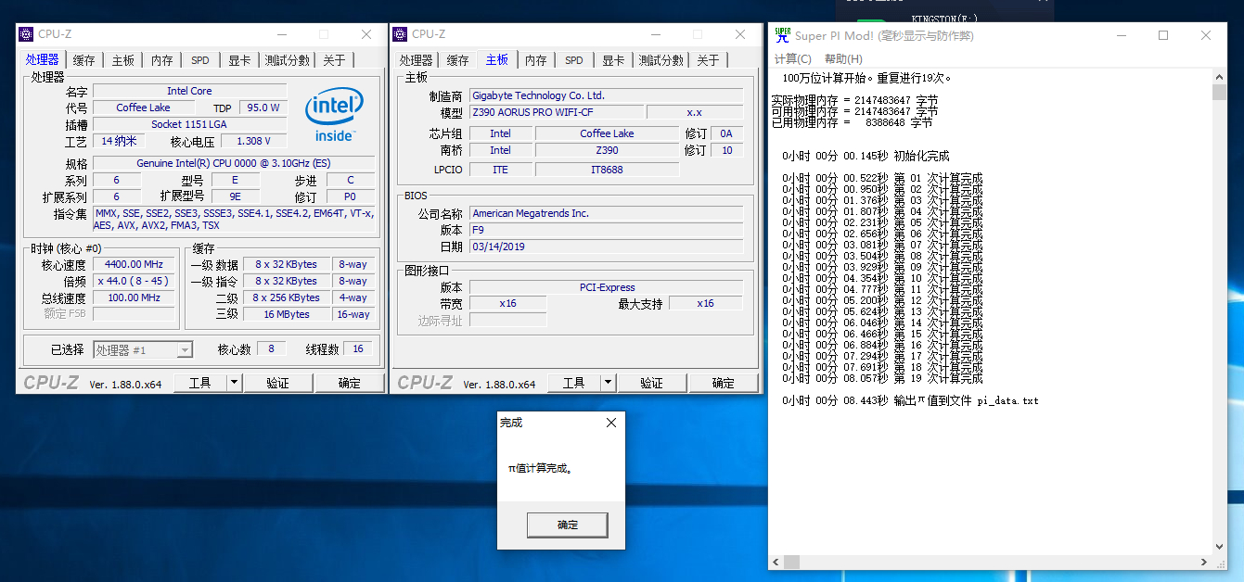Click the Super PI vertical scrollbar thumb
Image resolution: width=1244 pixels, height=582 pixels.
(1219, 93)
